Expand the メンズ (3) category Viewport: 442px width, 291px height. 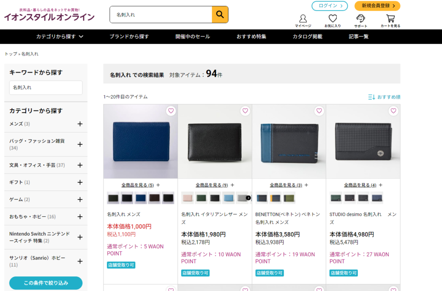coord(80,124)
